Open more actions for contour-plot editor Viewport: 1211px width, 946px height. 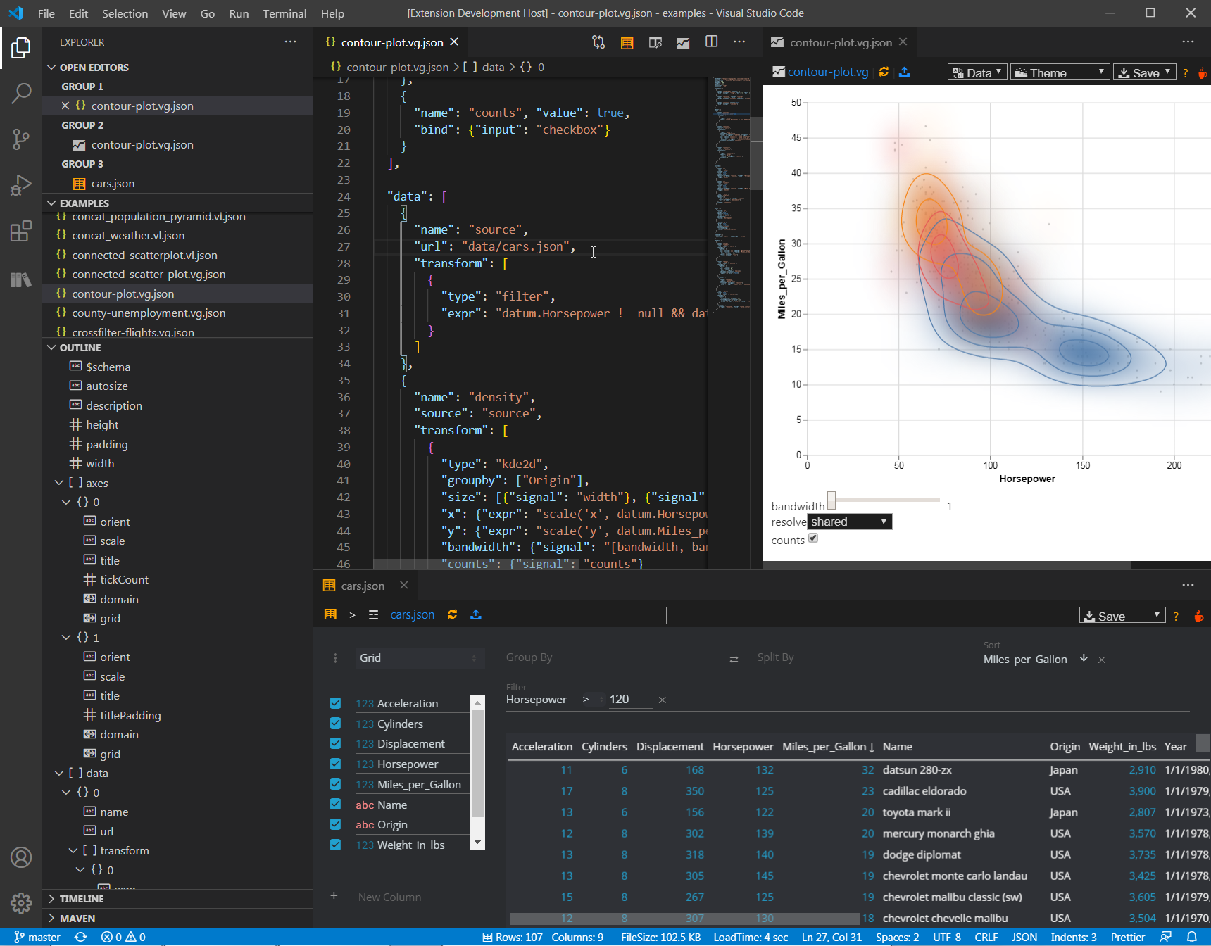tap(739, 42)
